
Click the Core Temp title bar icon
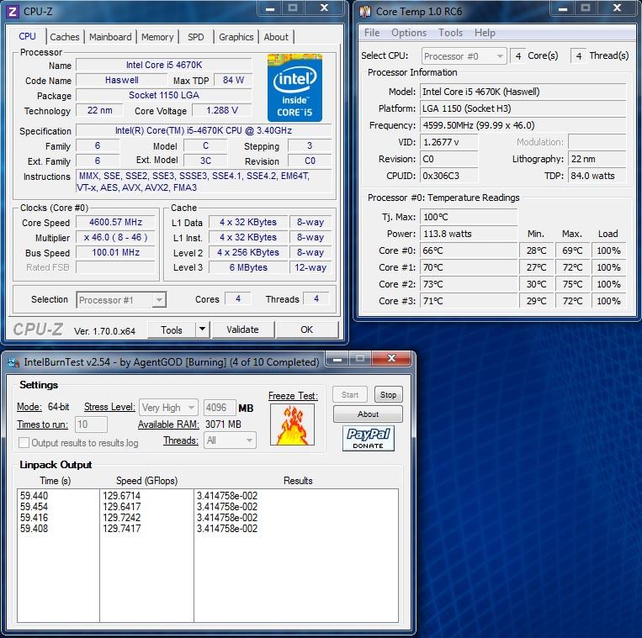coord(365,12)
